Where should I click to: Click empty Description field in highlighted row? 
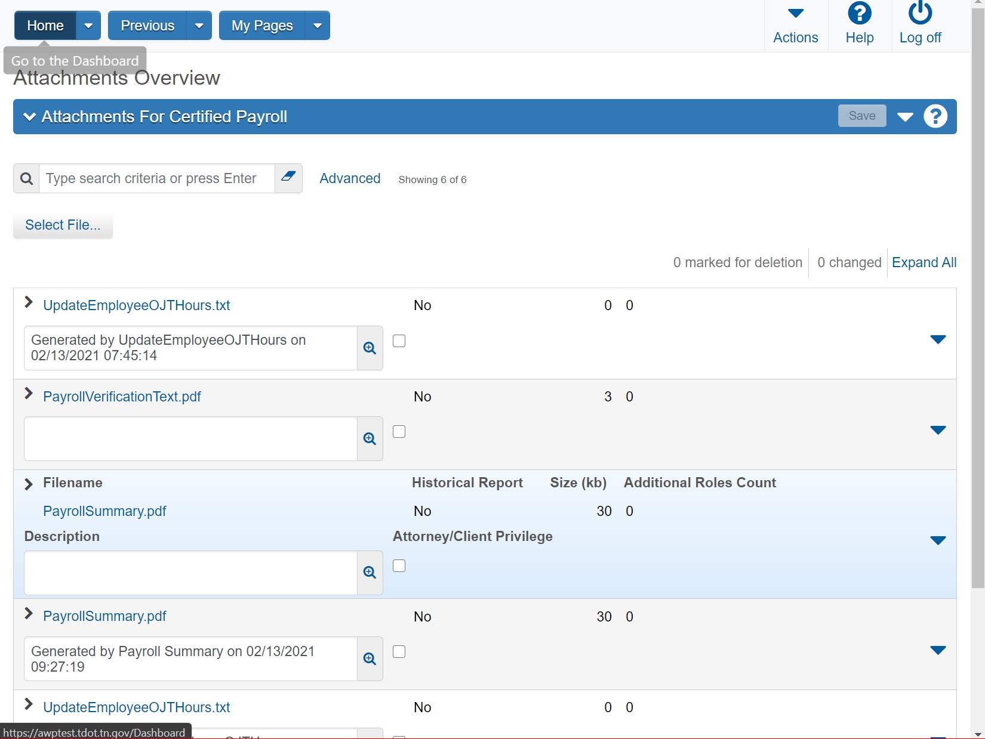coord(190,573)
